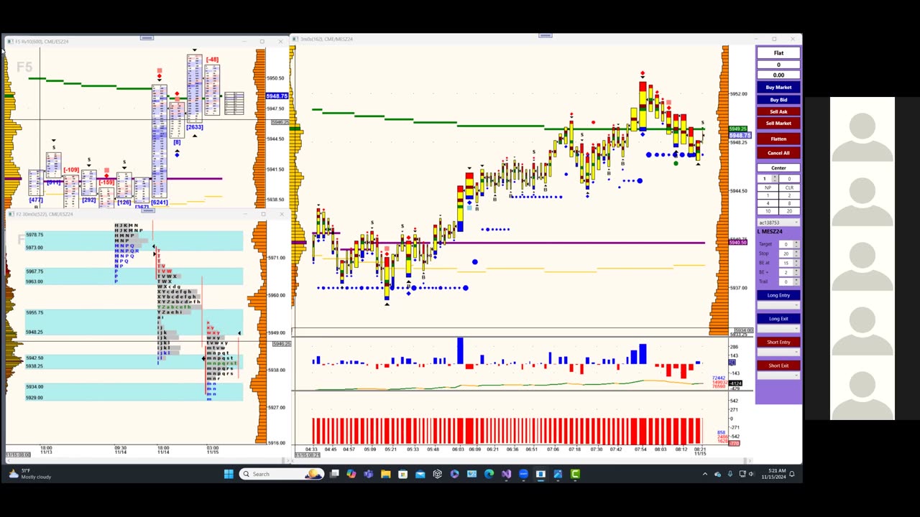Click 5948.75 price label on F5 chart
Viewport: 920px width, 517px height.
[x=277, y=96]
